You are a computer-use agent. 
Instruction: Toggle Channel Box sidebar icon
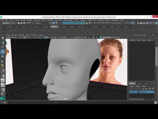(156, 23)
